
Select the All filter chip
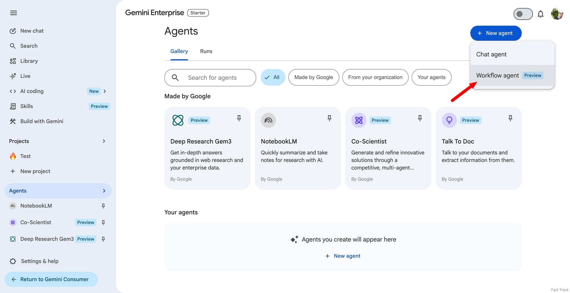tap(273, 77)
